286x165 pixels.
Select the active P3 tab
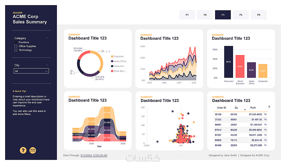point(223,15)
